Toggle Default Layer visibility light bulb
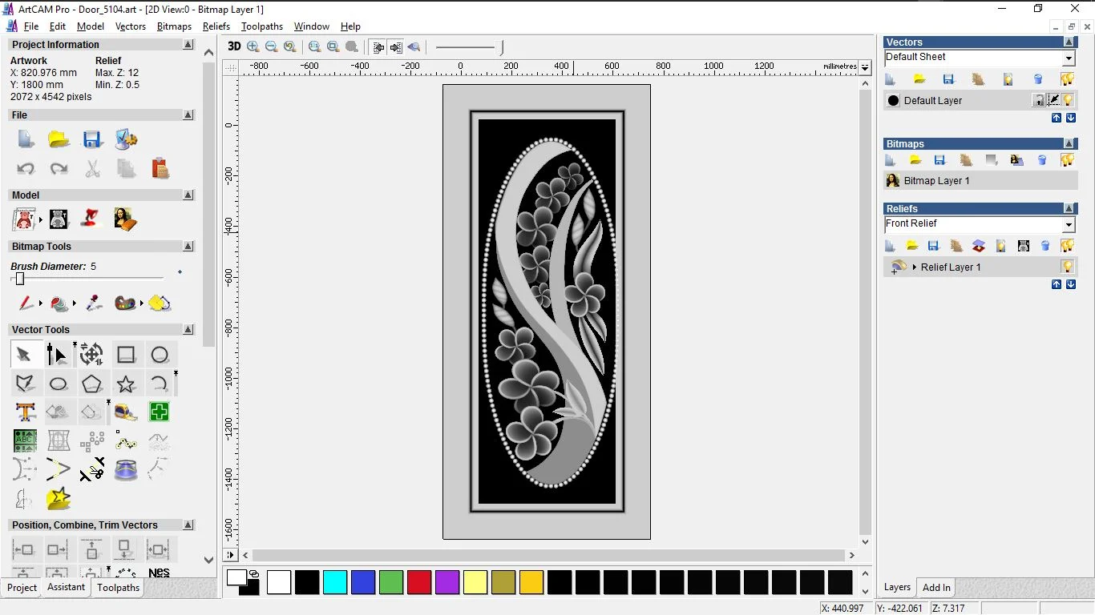1095x615 pixels. click(x=1068, y=100)
